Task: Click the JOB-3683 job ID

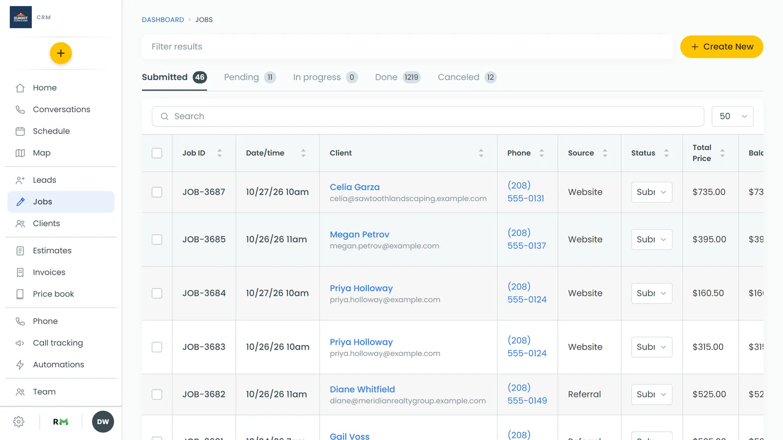Action: (204, 347)
